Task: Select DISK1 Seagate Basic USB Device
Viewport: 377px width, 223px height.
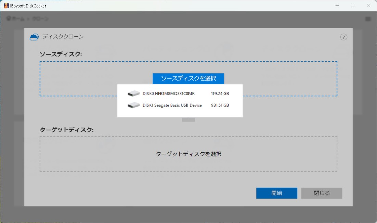Action: point(180,105)
